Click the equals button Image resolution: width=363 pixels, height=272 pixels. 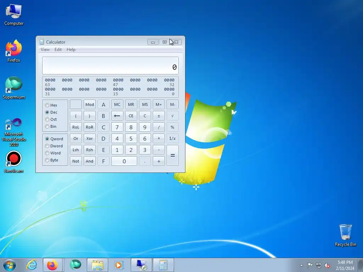coord(173,155)
